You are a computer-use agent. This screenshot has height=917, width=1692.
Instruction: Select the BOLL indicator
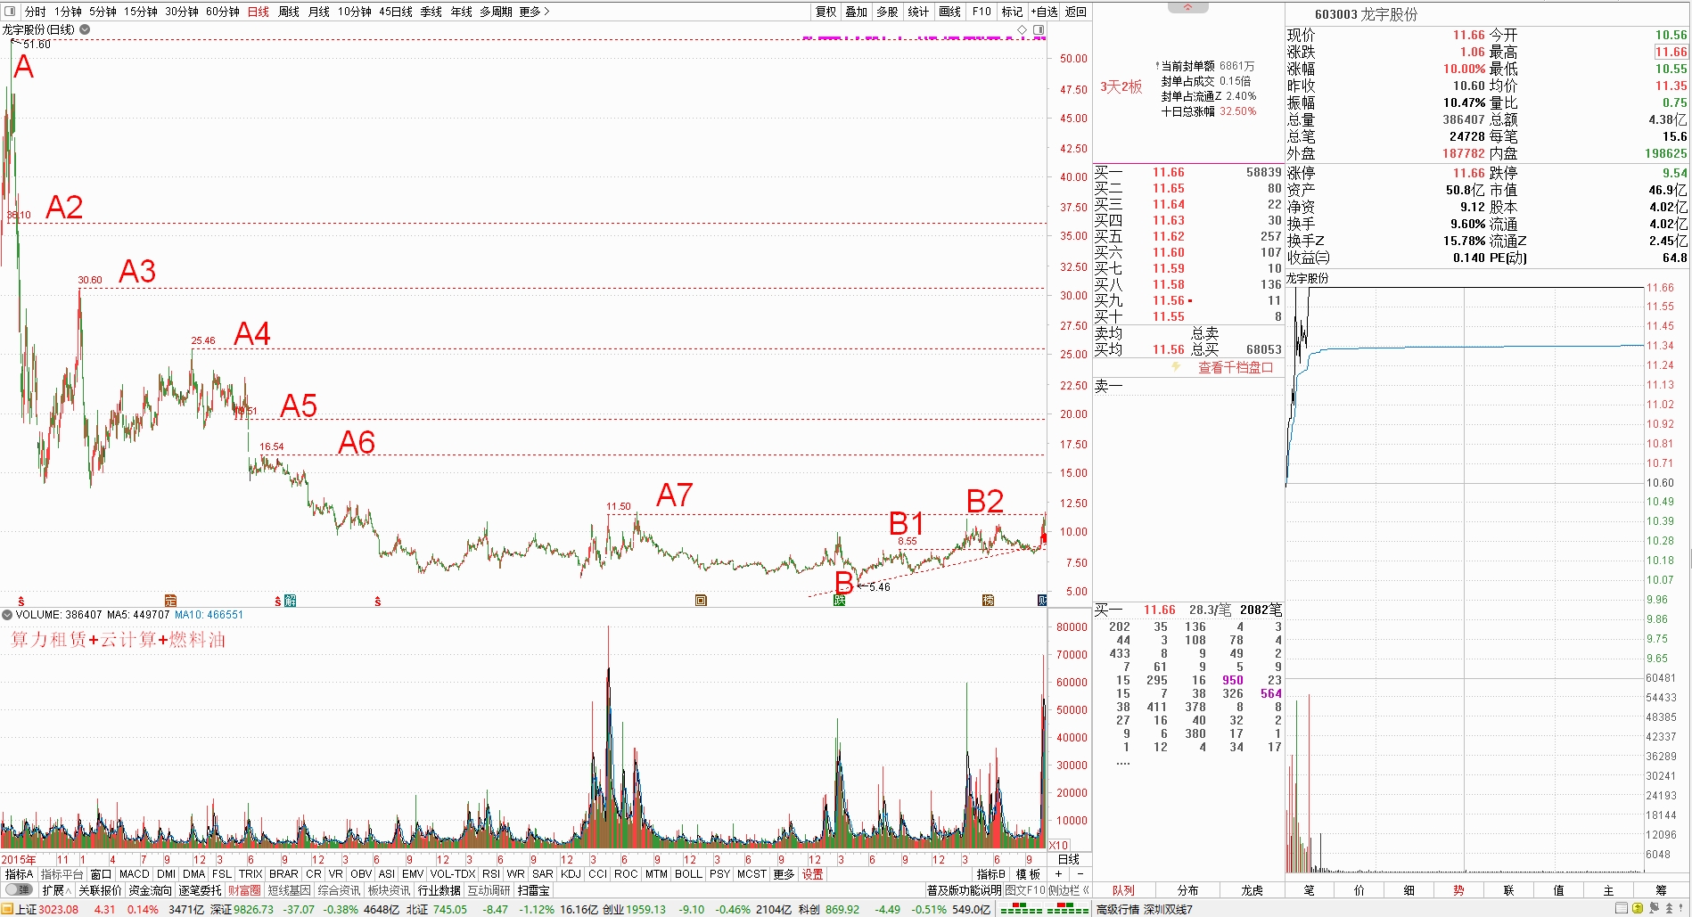[688, 874]
